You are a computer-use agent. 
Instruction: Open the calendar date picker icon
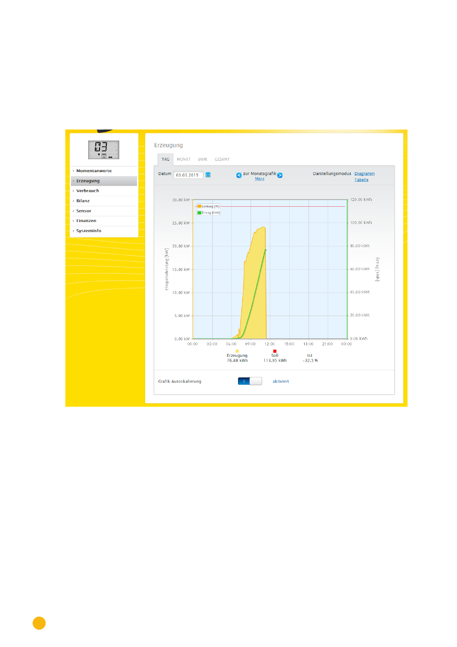pos(208,175)
